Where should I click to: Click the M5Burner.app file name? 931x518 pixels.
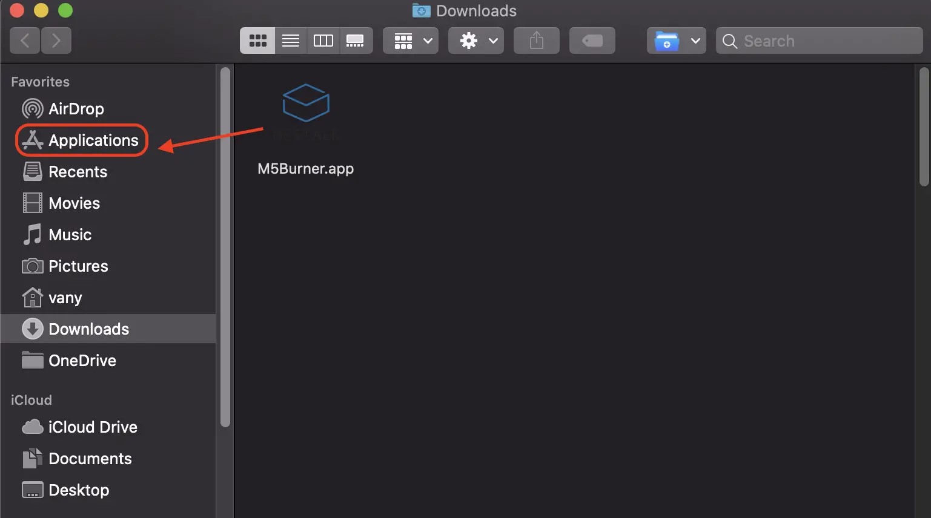(306, 169)
